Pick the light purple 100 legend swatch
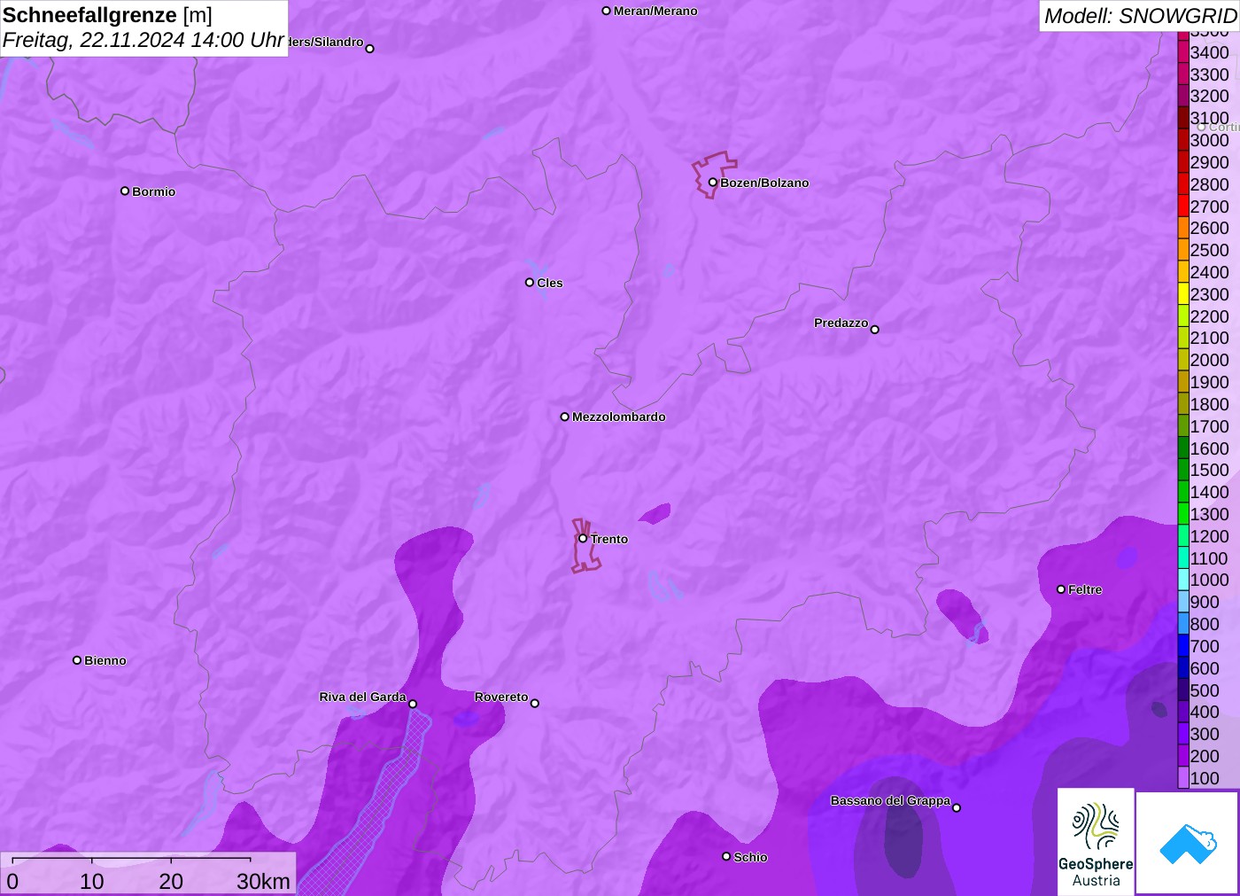1240x896 pixels. 1183,778
